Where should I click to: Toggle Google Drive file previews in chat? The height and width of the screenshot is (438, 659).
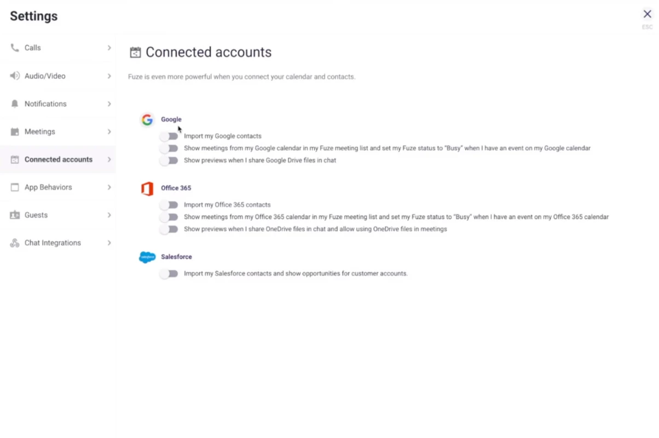pyautogui.click(x=169, y=160)
